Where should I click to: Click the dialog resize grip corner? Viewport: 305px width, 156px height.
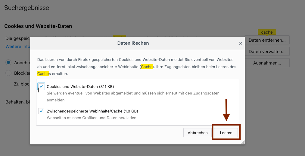point(242,142)
